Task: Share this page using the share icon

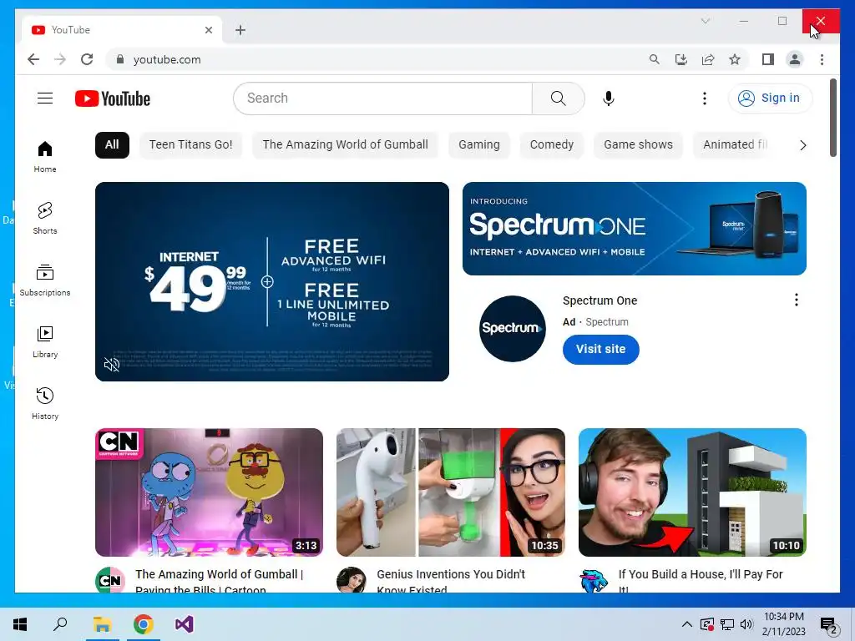Action: pyautogui.click(x=708, y=59)
